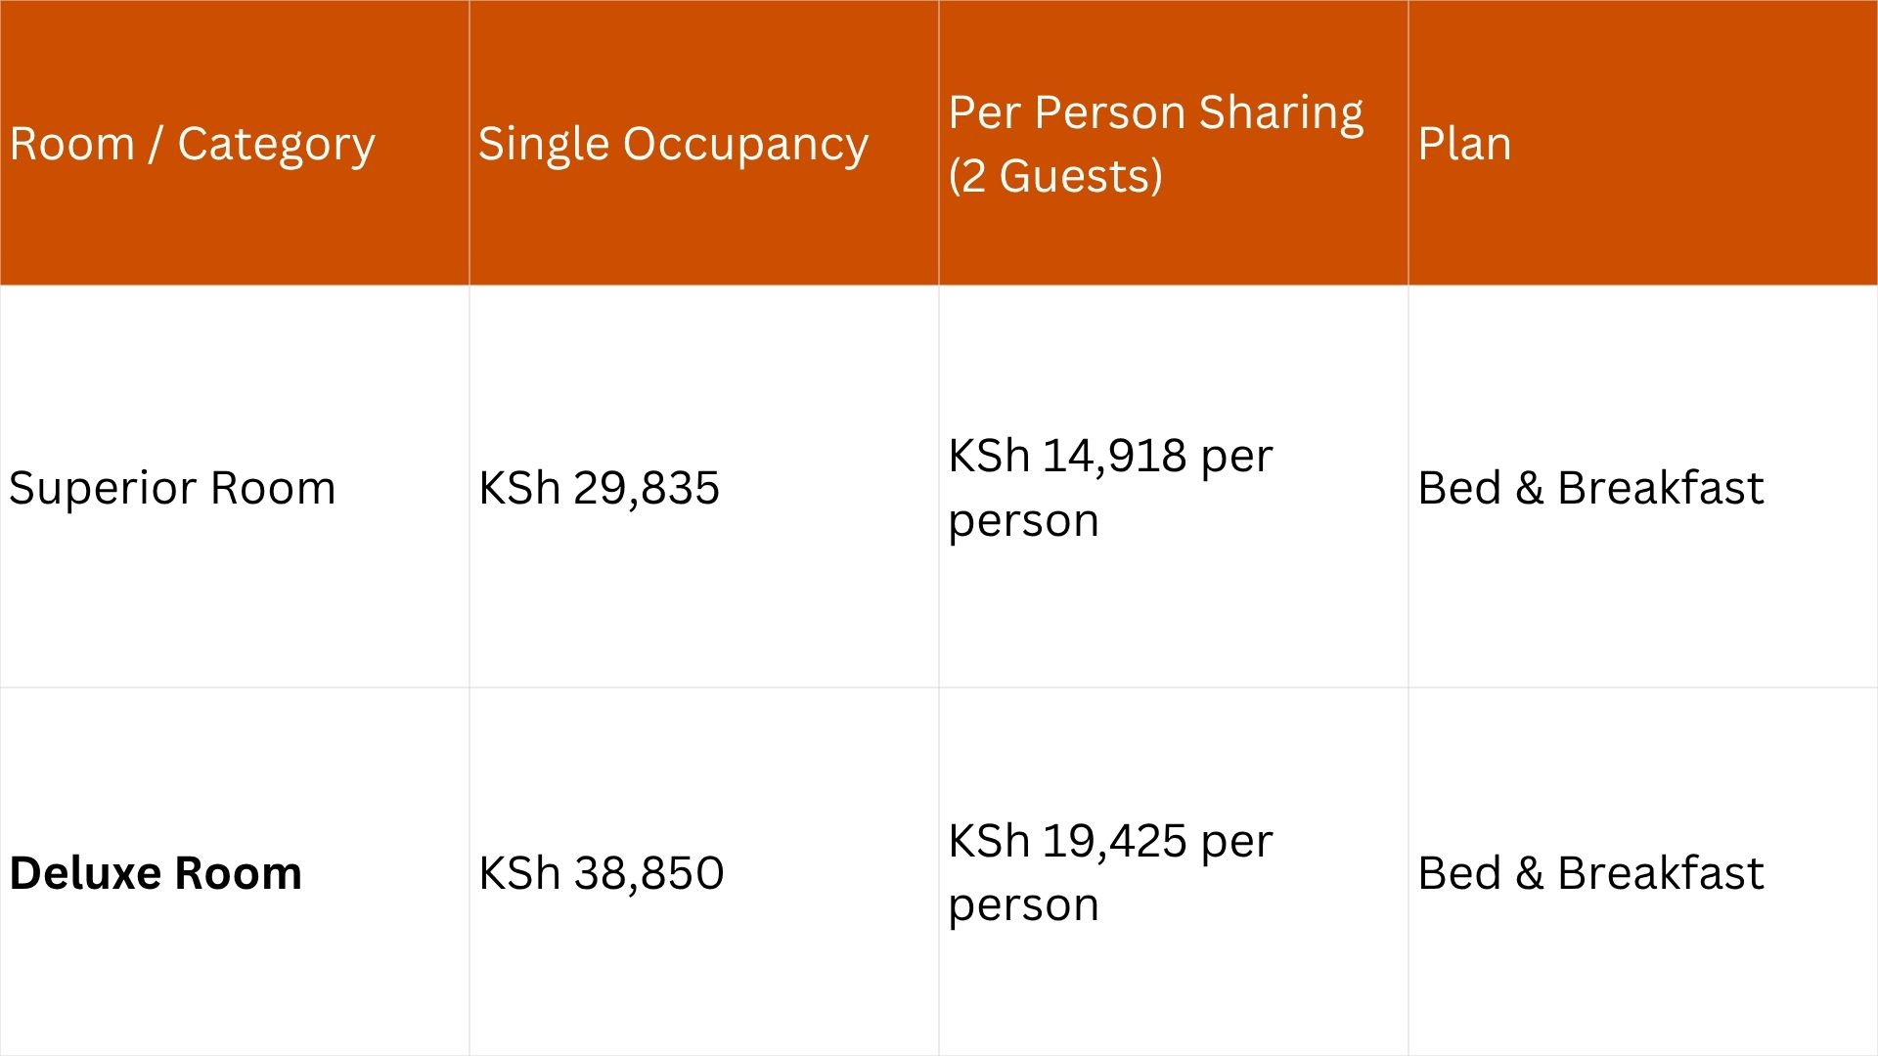Click the word Sharing in header
1878x1056 pixels.
coord(1280,112)
